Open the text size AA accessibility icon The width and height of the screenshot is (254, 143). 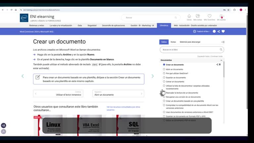point(3,125)
